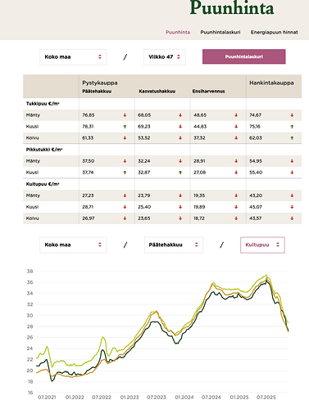The image size is (309, 409).
Task: Click the down arrow beside 28,71
Action: pos(125,207)
